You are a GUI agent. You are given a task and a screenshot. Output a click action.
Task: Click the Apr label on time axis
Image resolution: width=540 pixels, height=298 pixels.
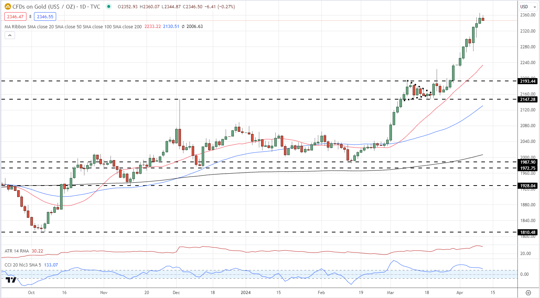pos(460,293)
